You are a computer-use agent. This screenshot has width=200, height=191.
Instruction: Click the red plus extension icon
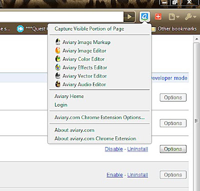click(x=158, y=16)
